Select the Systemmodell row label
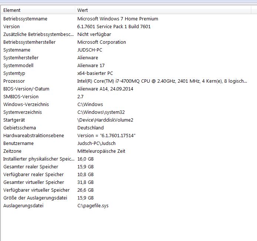This screenshot has width=257, height=241. coord(18,66)
